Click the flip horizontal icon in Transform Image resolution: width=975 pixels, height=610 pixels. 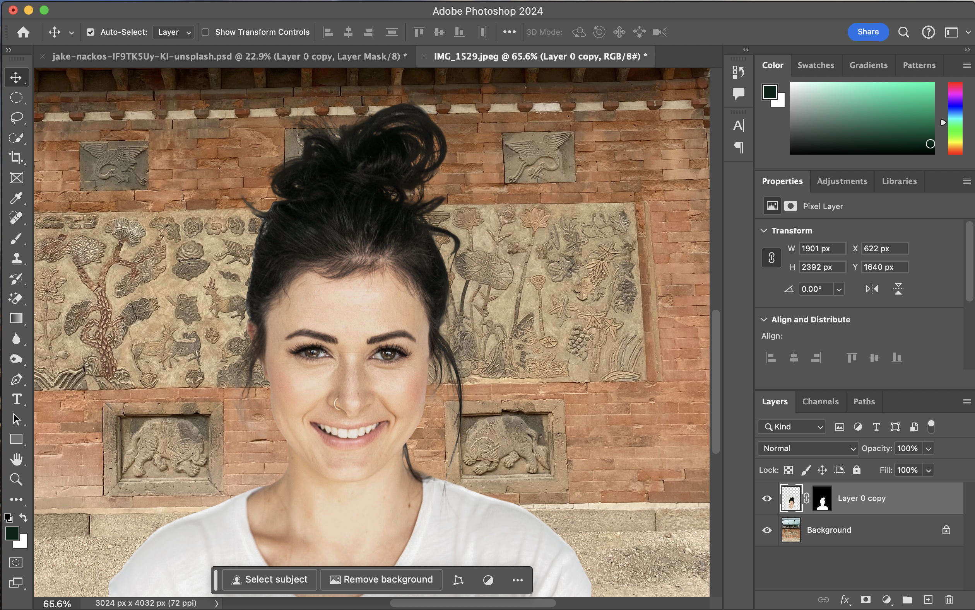pos(872,289)
